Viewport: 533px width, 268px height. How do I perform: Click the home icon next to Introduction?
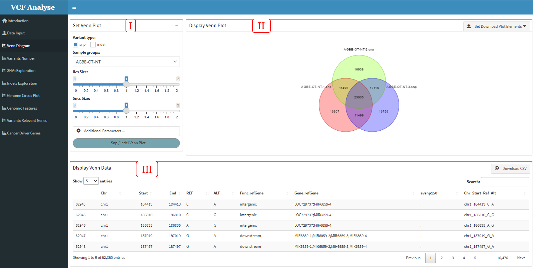[5, 21]
